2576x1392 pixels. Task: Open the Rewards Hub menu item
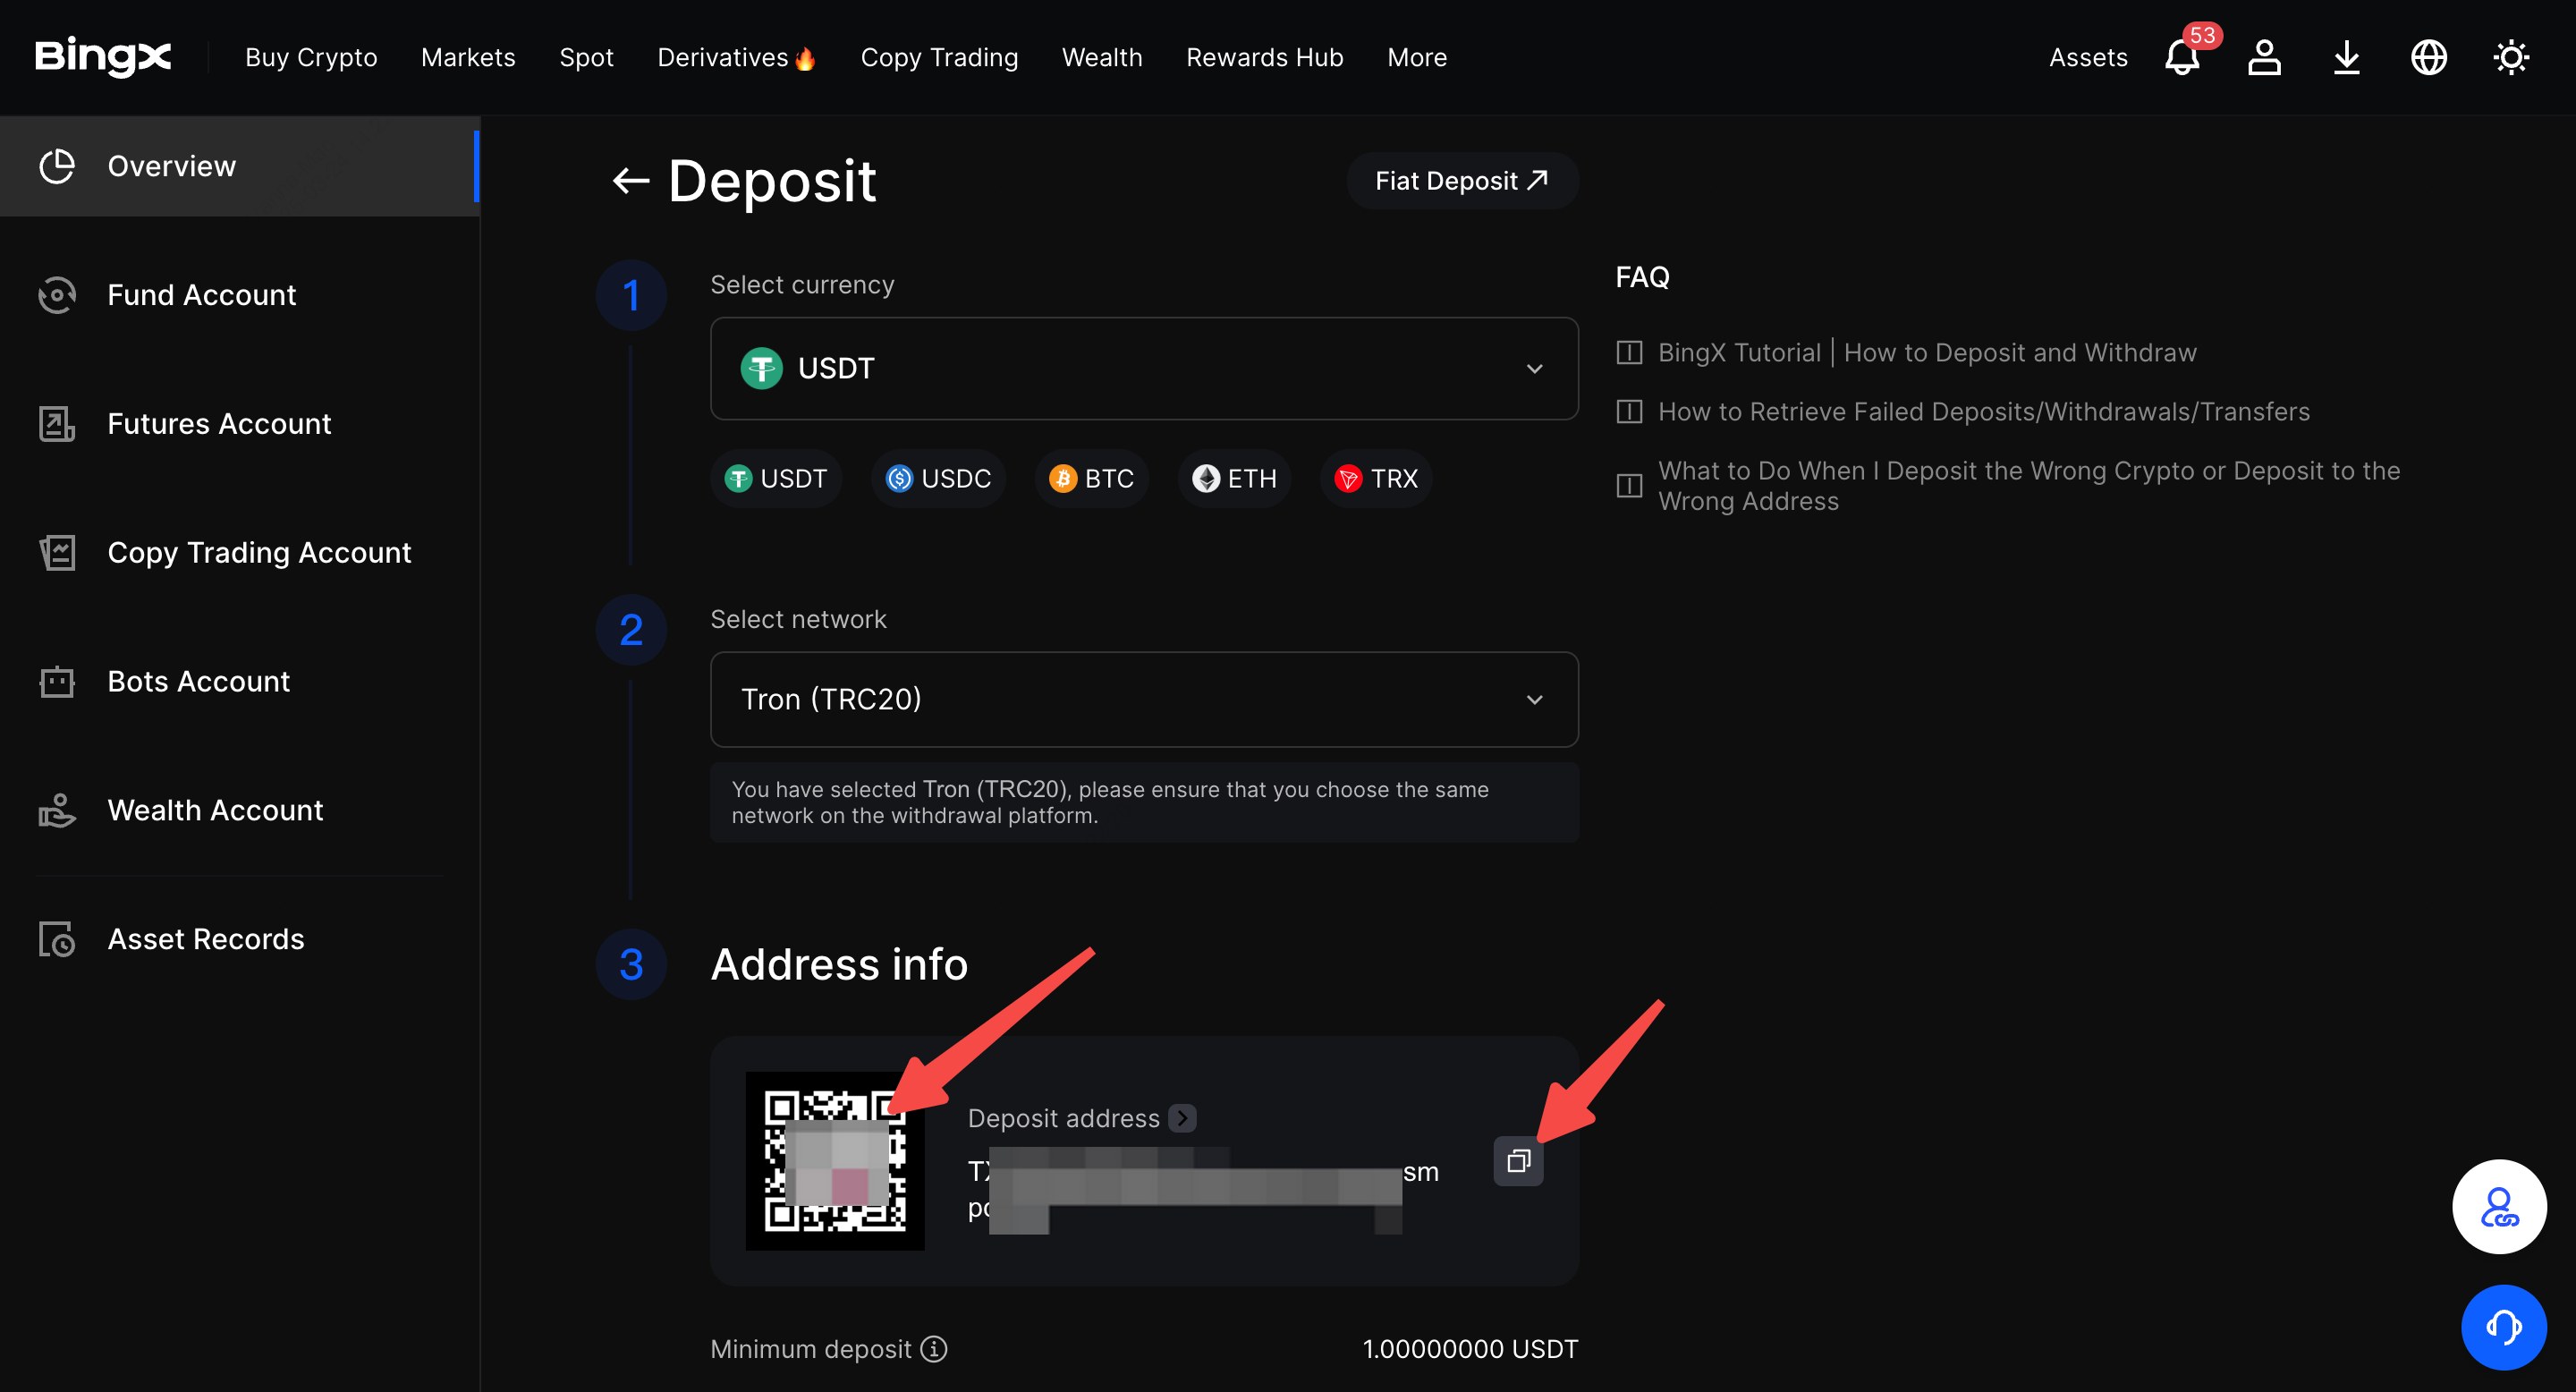[1264, 57]
